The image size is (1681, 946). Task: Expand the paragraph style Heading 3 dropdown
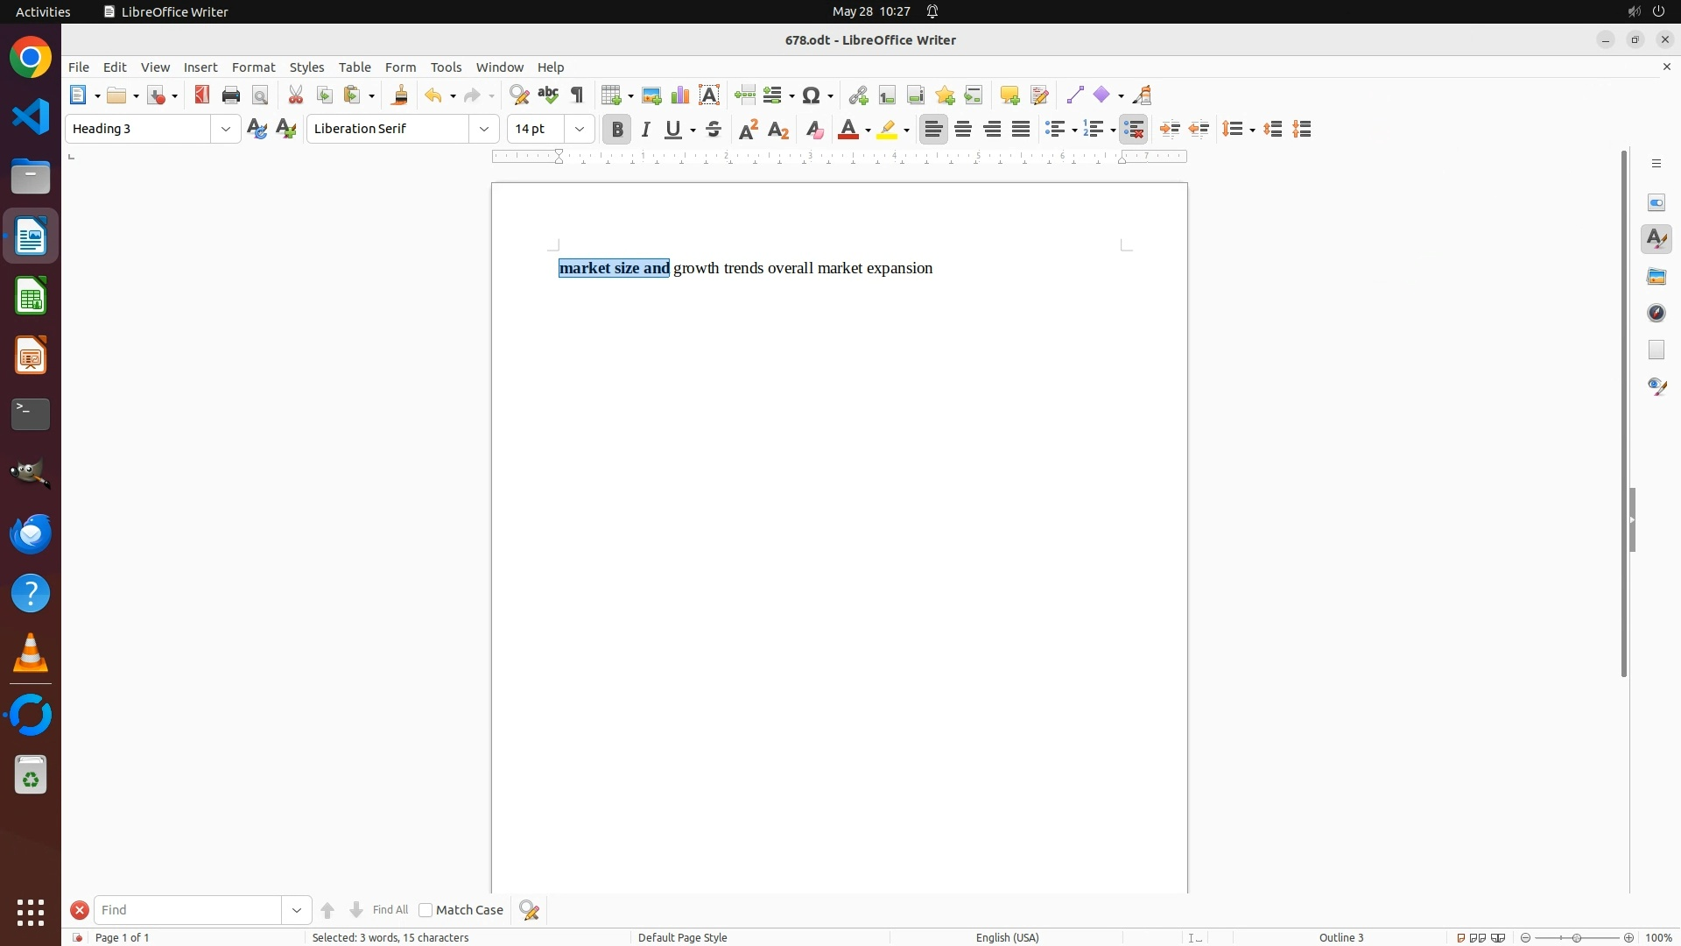(x=226, y=130)
